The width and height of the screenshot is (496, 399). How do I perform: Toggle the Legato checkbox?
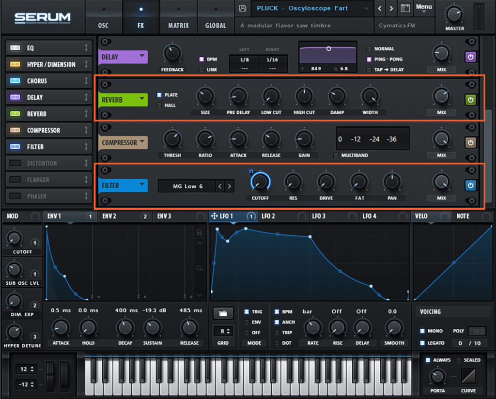(422, 343)
